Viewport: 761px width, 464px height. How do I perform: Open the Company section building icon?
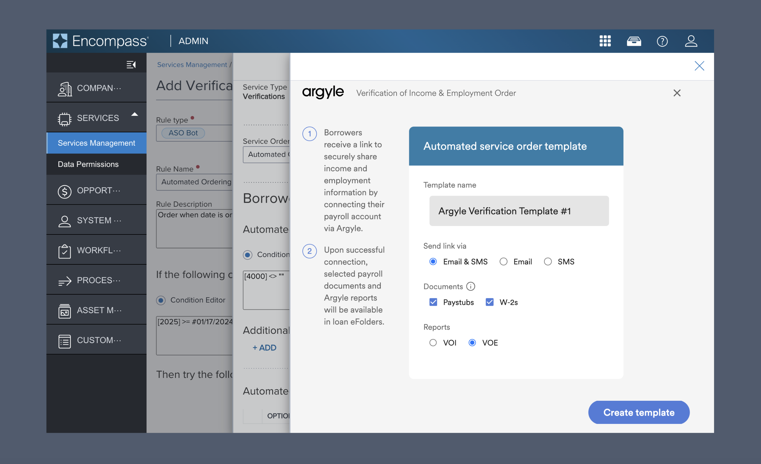64,89
